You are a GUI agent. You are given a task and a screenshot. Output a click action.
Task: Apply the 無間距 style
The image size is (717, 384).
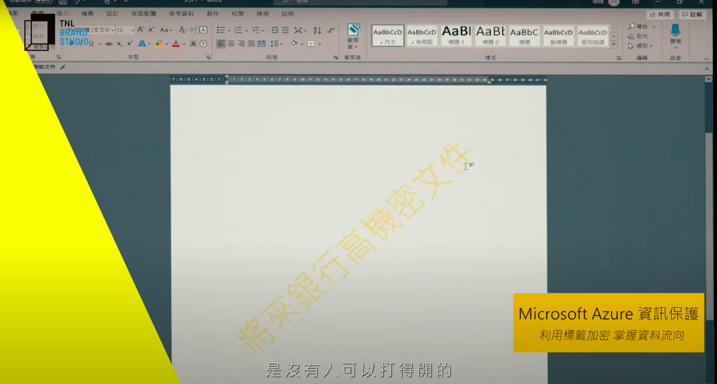point(422,36)
